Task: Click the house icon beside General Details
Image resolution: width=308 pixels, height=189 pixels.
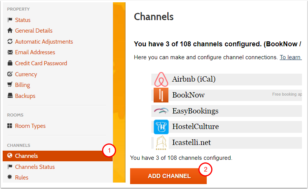Action: pyautogui.click(x=10, y=30)
